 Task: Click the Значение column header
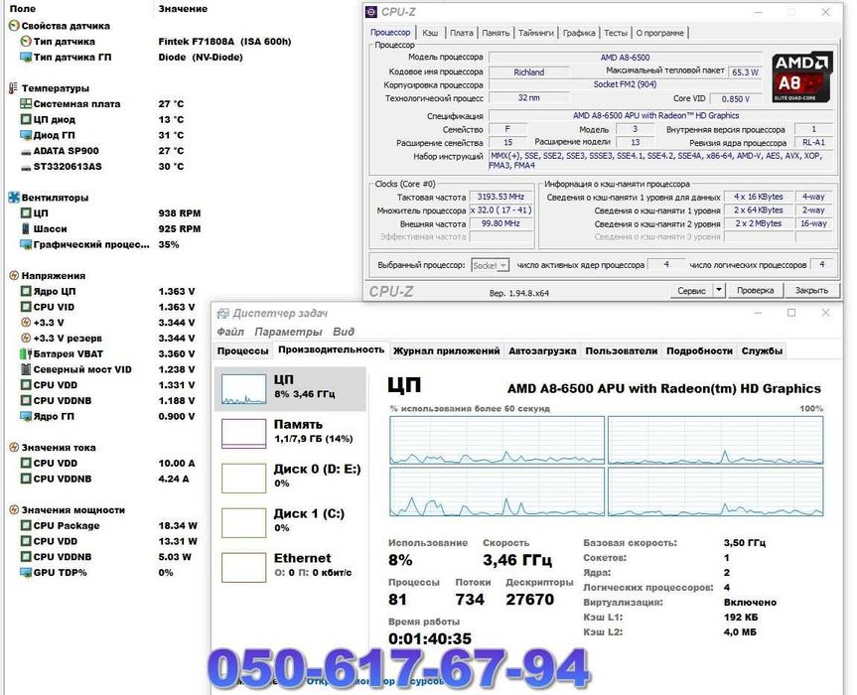[183, 9]
